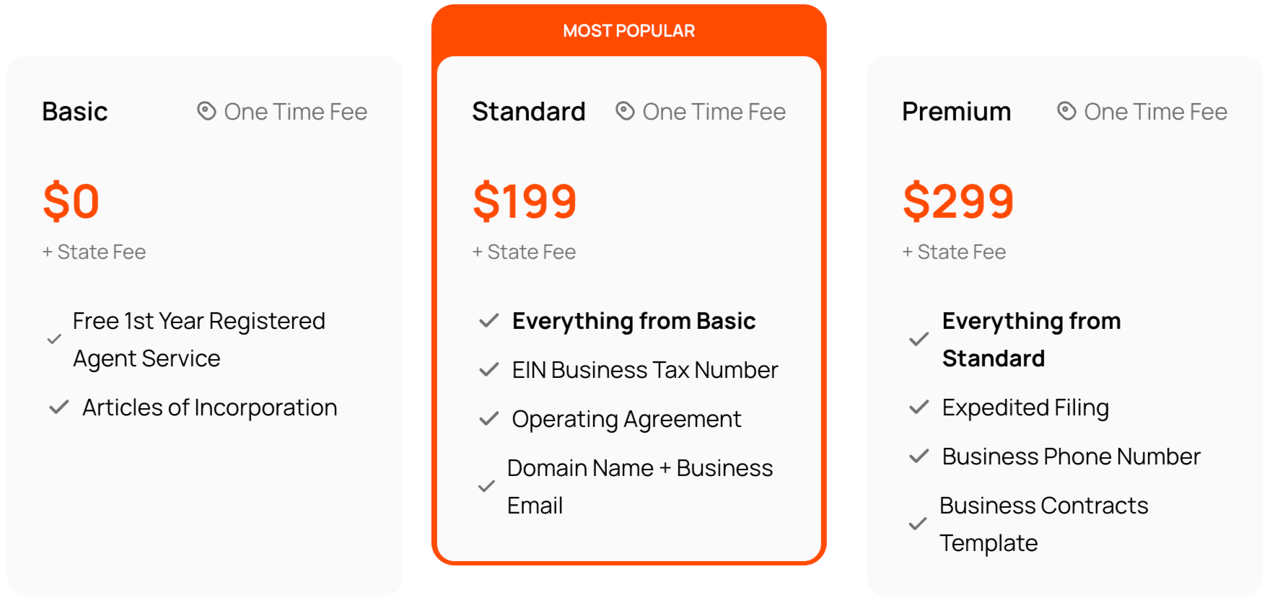The image size is (1270, 603).
Task: Click the Domain Name + Business Email item
Action: [641, 486]
